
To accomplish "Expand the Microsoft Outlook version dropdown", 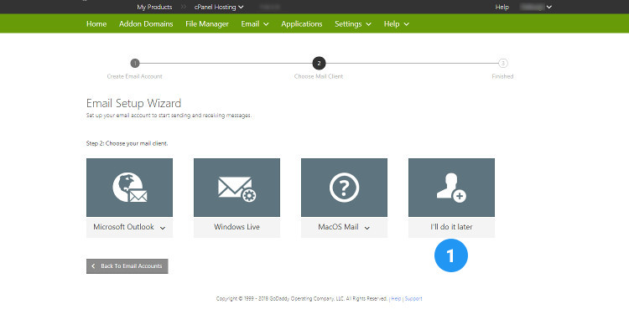I will point(163,228).
